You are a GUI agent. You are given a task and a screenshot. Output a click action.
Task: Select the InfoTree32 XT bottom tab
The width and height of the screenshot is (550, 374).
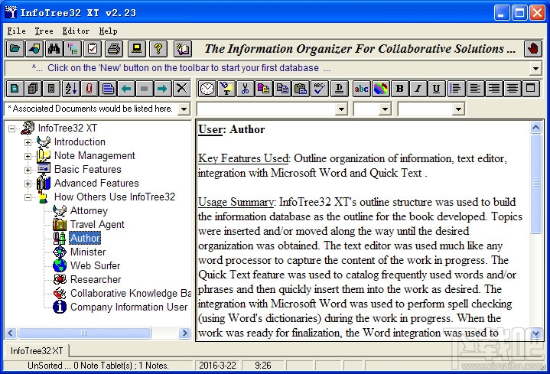click(x=37, y=351)
